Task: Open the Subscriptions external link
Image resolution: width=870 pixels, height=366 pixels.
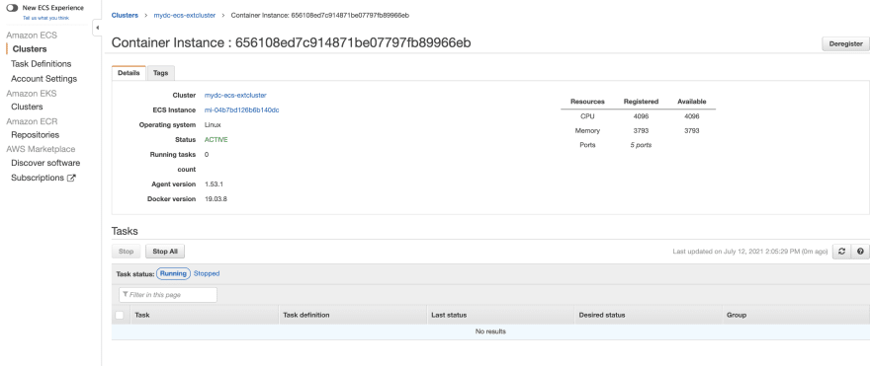Action: [x=38, y=178]
